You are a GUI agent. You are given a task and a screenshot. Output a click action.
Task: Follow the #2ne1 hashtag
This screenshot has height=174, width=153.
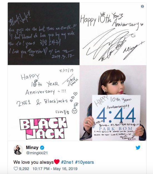pos(67,162)
